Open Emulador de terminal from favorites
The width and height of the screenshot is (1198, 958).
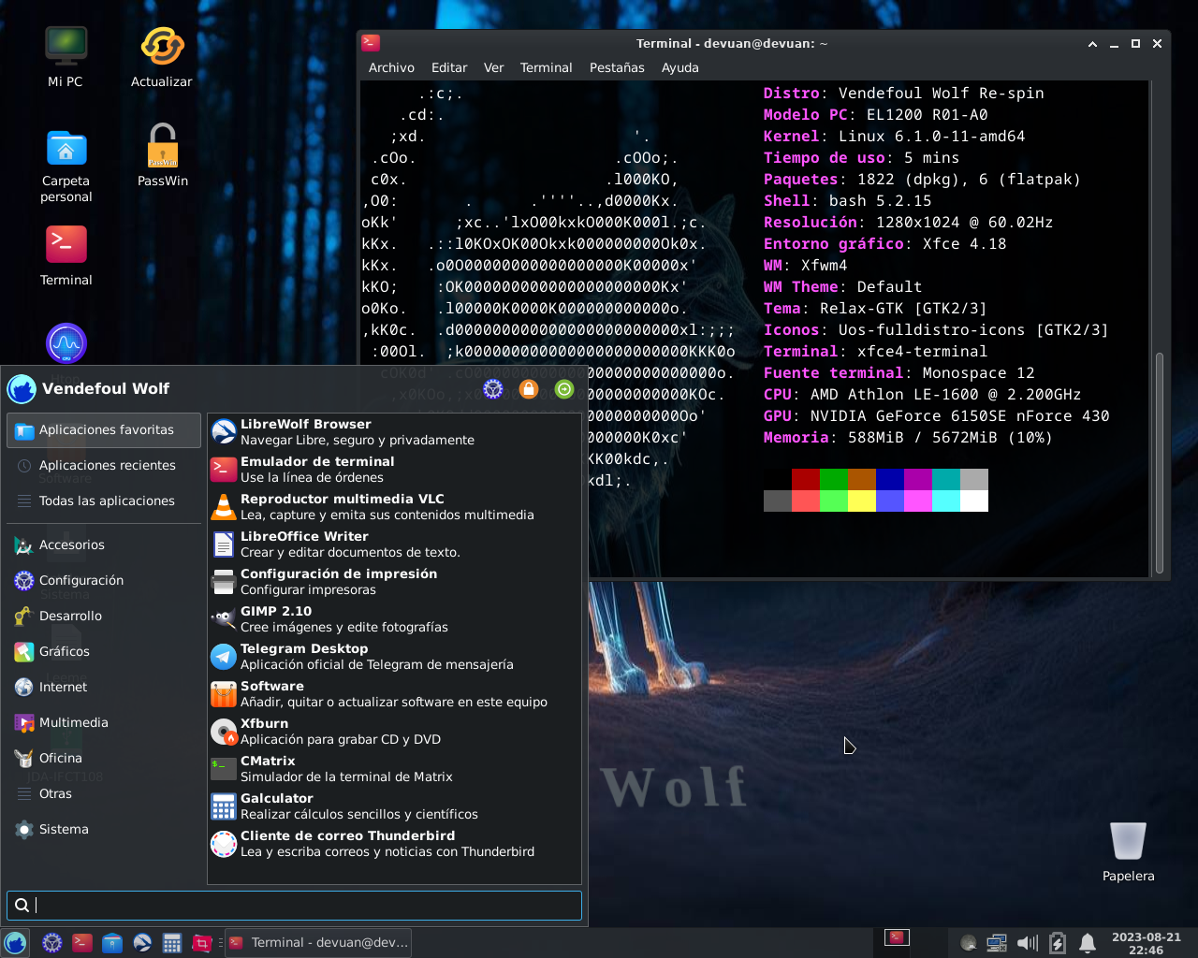394,470
